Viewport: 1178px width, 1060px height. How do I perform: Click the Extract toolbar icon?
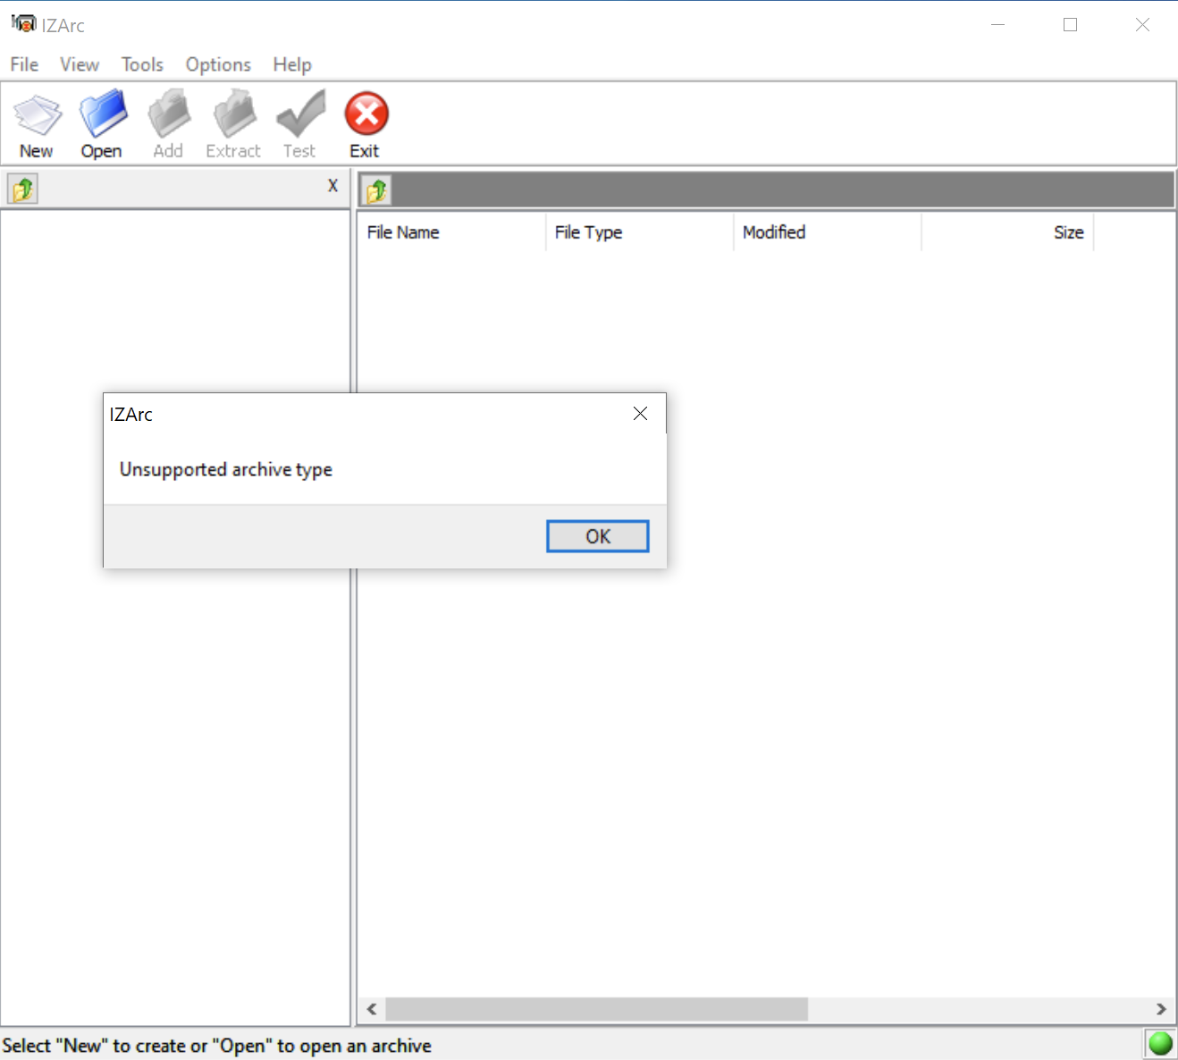(x=234, y=114)
